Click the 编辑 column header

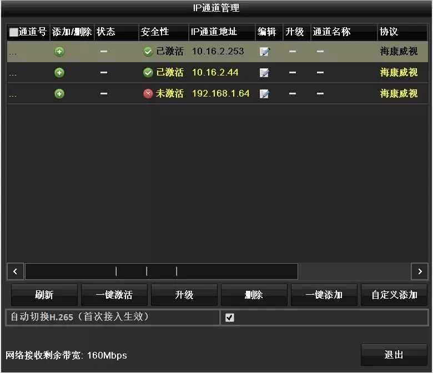click(x=269, y=32)
